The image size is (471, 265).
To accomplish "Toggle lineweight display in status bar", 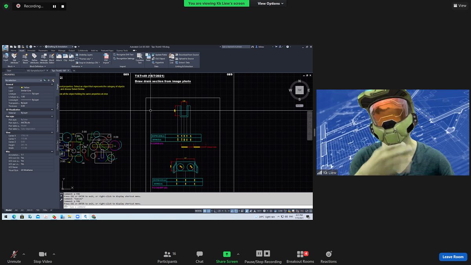I will (x=242, y=211).
